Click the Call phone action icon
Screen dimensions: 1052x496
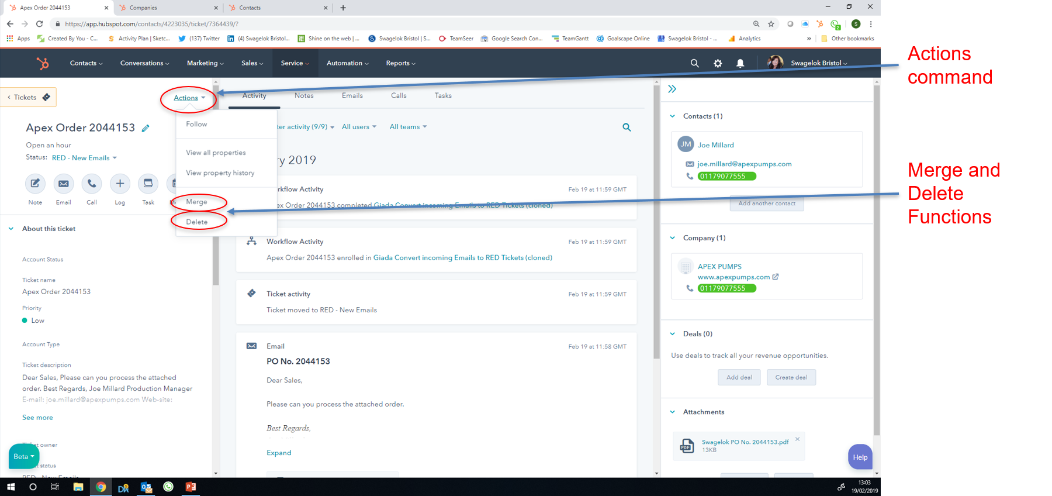tap(92, 184)
